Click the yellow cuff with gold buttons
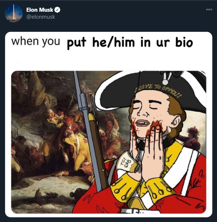The height and width of the screenshot is (222, 217). tap(161, 188)
